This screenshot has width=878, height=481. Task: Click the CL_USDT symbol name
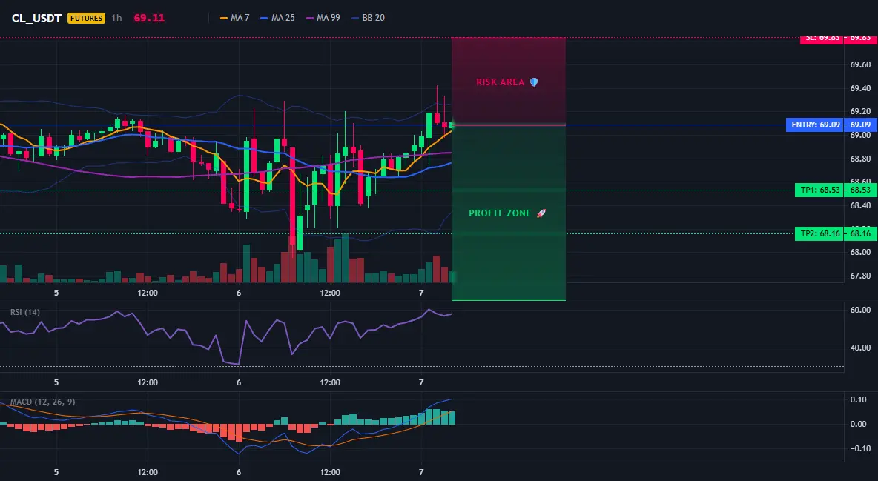(36, 18)
